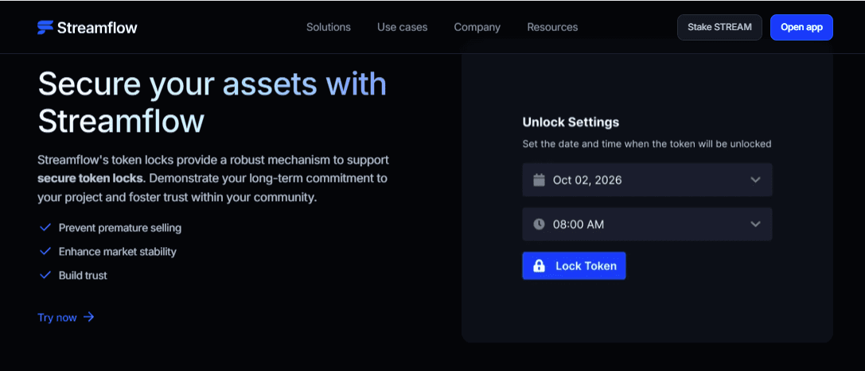The width and height of the screenshot is (865, 371).
Task: Click the calendar icon beside Oct 02, 2026
Action: pos(539,180)
